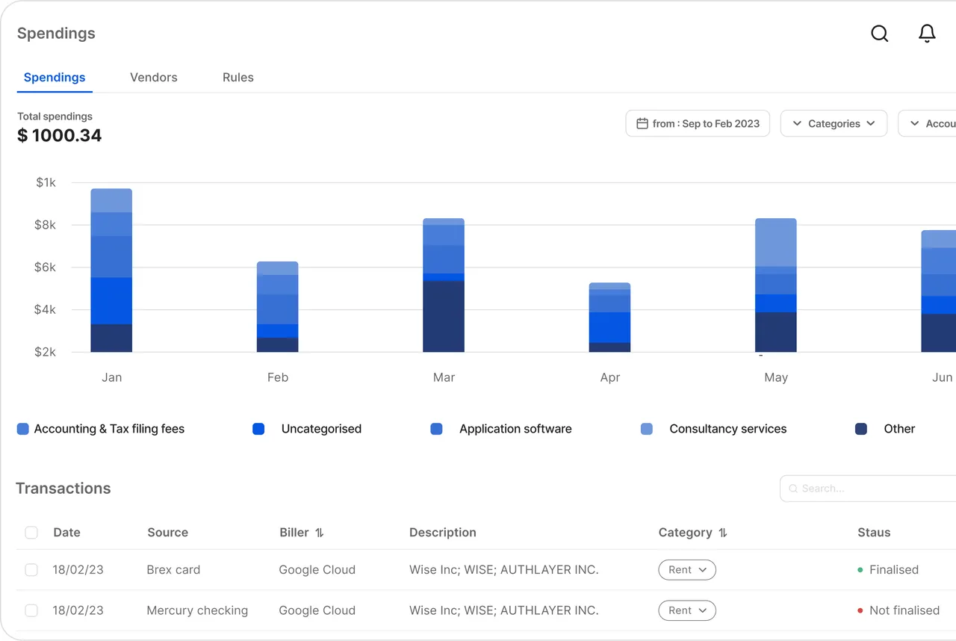
Task: Click the calendar icon in date filter
Action: click(x=642, y=123)
